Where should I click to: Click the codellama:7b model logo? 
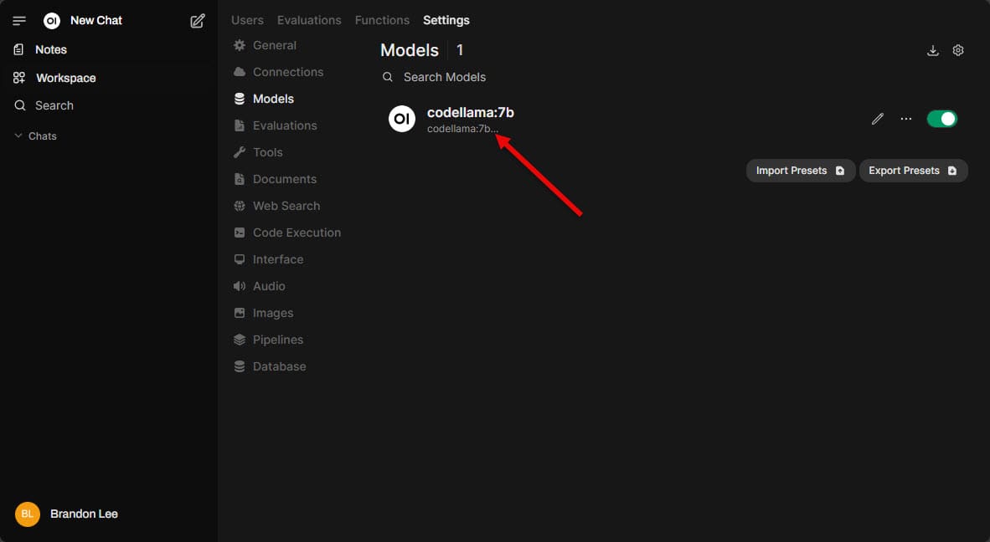point(402,119)
